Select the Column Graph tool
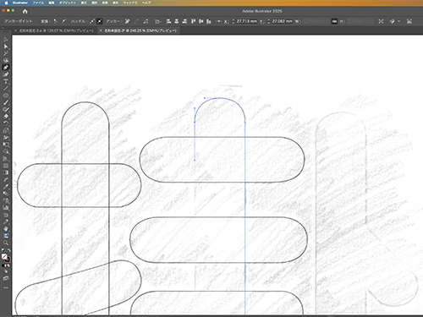Viewport: 423px width, 317px height. (6, 208)
